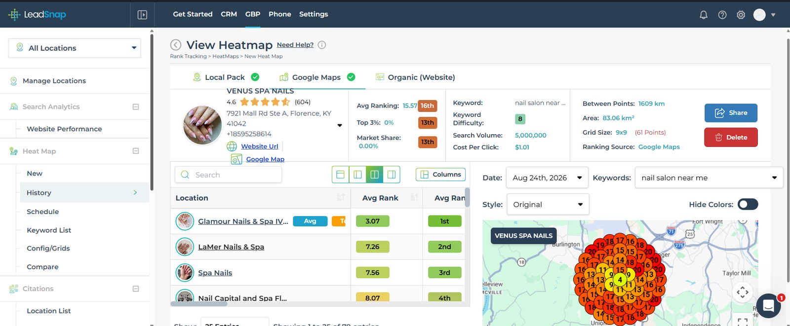Click the LeadSnap logo
Image resolution: width=790 pixels, height=326 pixels.
pyautogui.click(x=37, y=14)
